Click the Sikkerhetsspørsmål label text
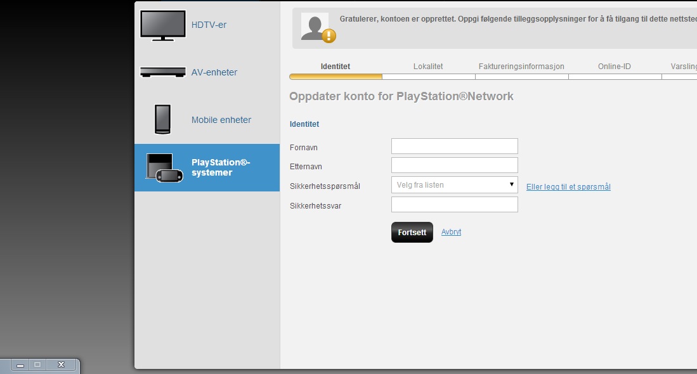The width and height of the screenshot is (697, 374). pyautogui.click(x=325, y=186)
